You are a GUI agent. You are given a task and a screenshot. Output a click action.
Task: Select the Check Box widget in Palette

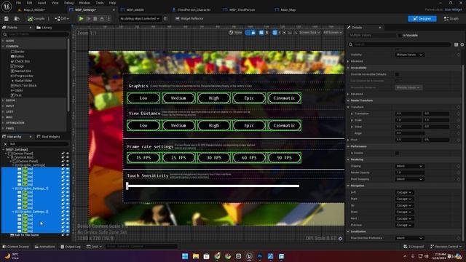[x=20, y=61]
